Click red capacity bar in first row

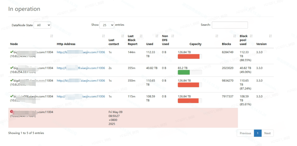189,56
